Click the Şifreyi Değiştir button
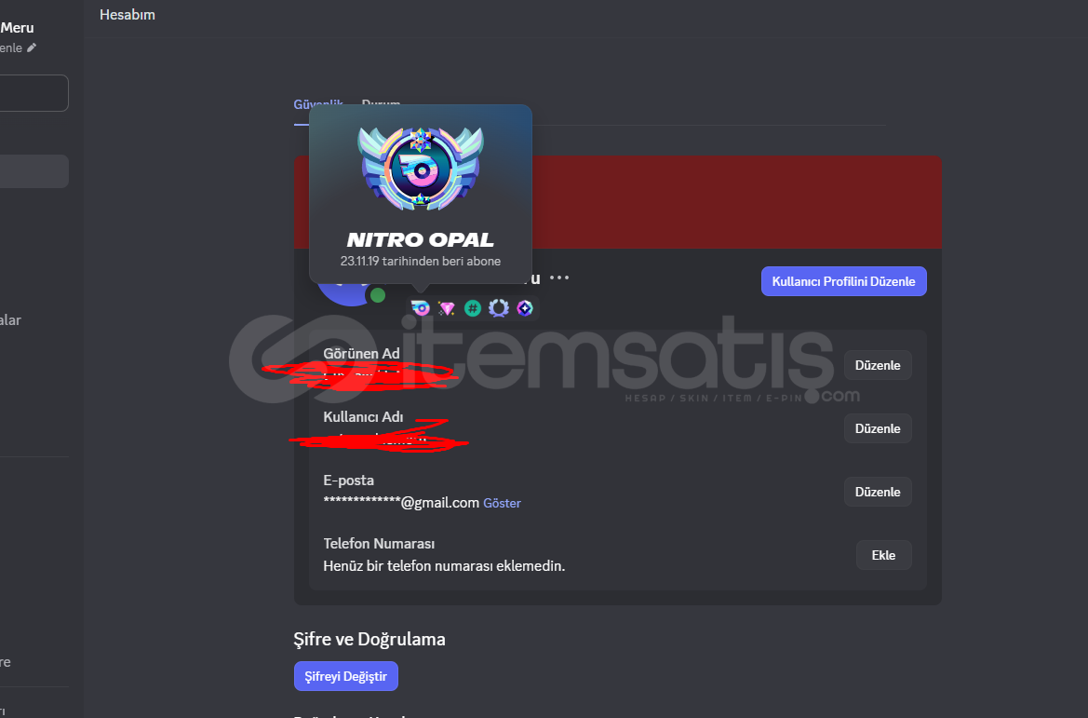Viewport: 1088px width, 718px height. (x=345, y=676)
